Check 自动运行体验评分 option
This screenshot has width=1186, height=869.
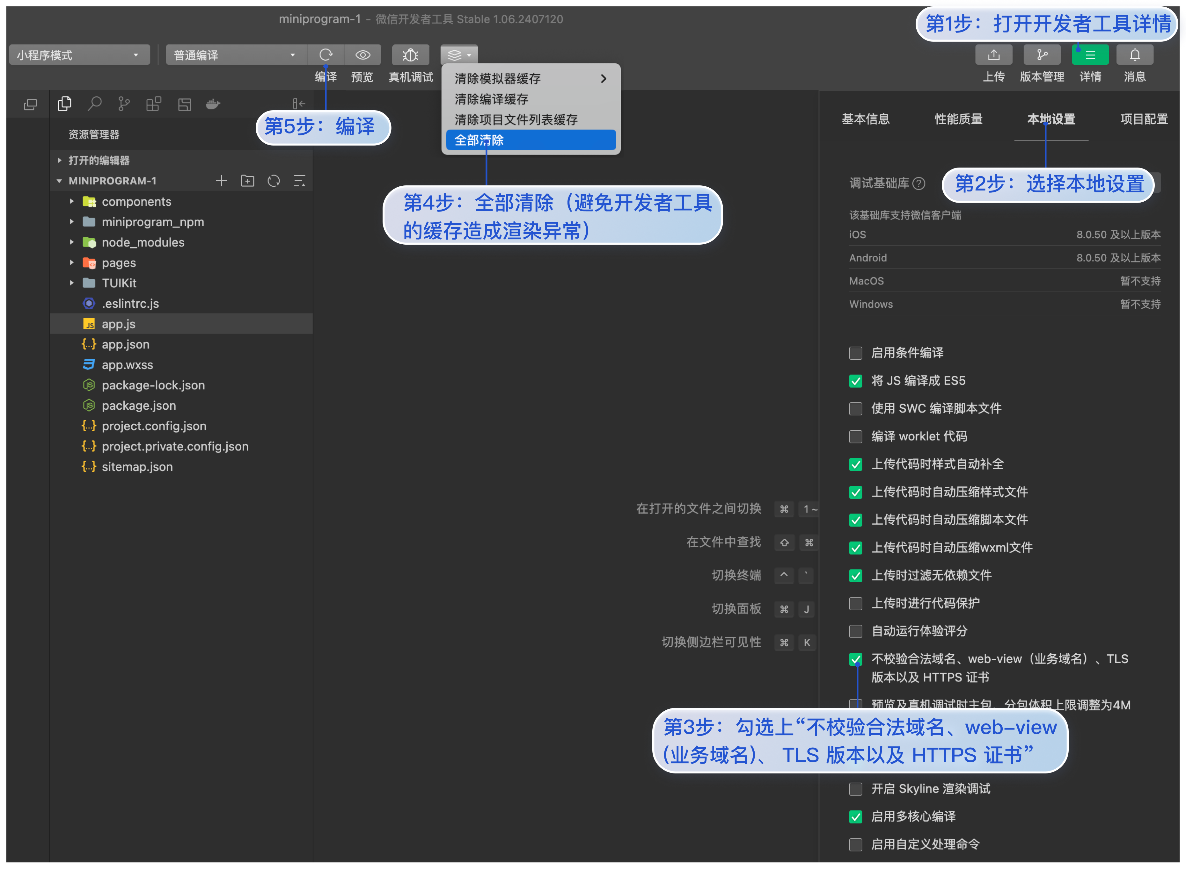[x=855, y=631]
